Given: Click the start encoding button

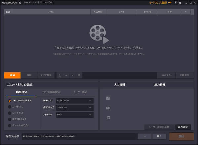Looking at the screenshot, I should coord(181,136).
